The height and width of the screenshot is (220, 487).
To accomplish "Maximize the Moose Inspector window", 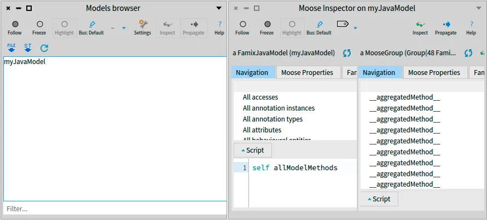I will tap(257, 8).
